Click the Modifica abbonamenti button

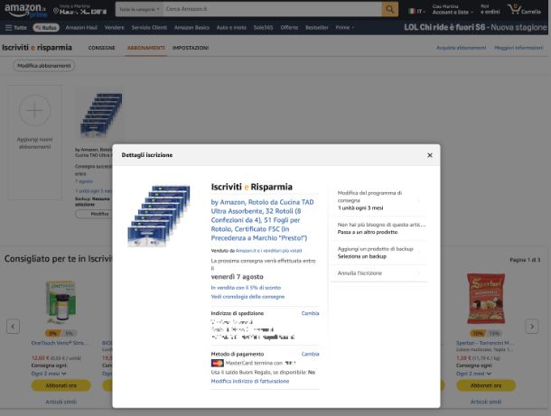[x=44, y=66]
